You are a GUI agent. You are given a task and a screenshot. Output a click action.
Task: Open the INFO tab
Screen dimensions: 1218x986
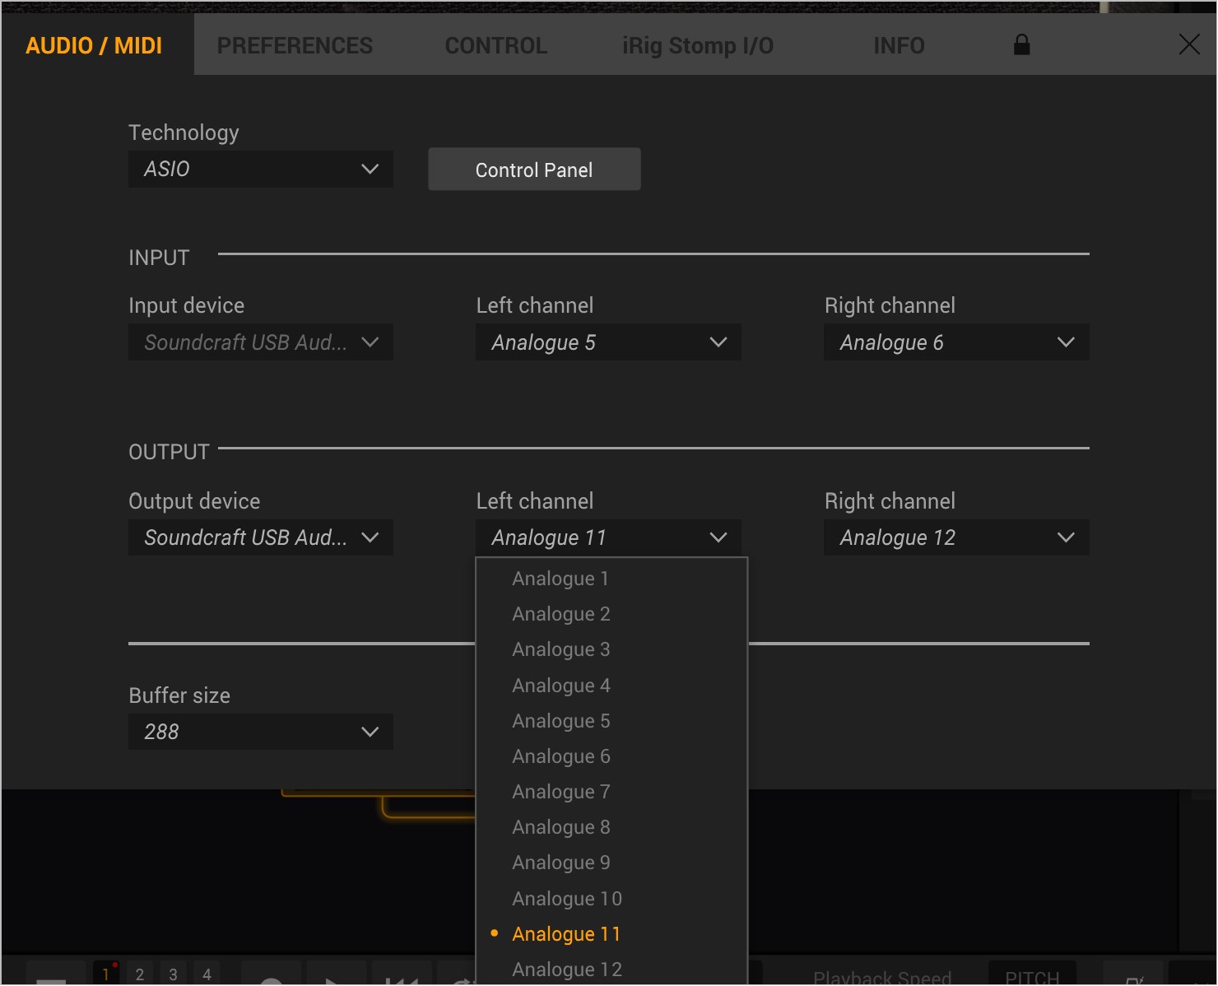click(x=899, y=46)
